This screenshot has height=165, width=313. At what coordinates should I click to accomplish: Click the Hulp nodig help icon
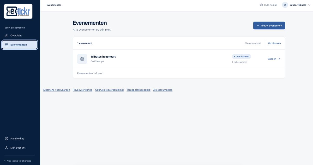coord(261,5)
